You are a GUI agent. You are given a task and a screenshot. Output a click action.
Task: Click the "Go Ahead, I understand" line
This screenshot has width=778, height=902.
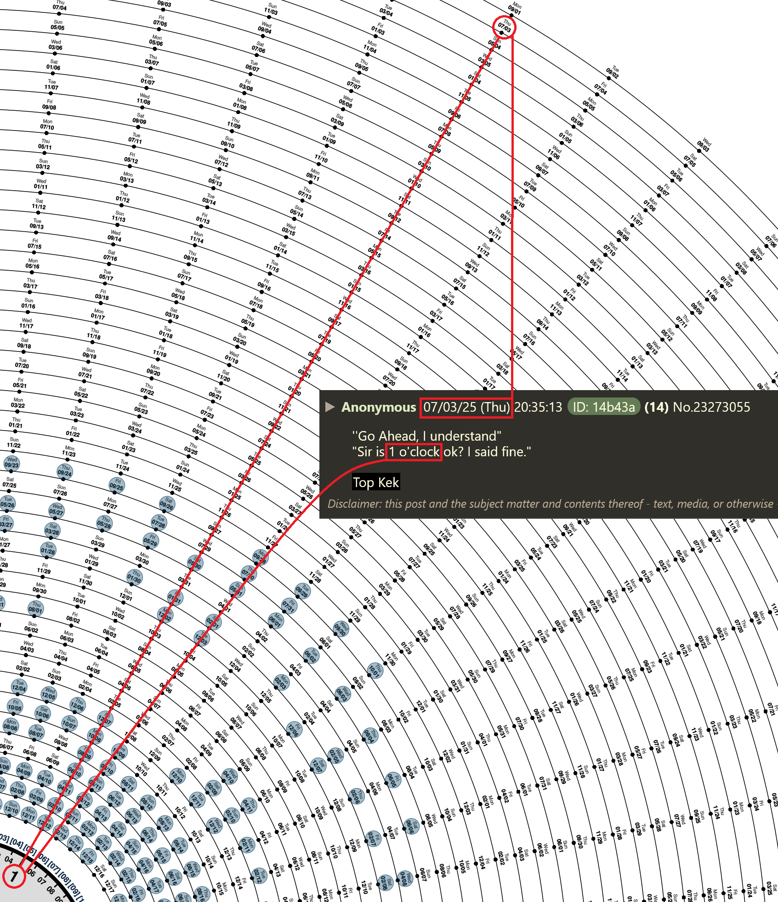coord(427,436)
